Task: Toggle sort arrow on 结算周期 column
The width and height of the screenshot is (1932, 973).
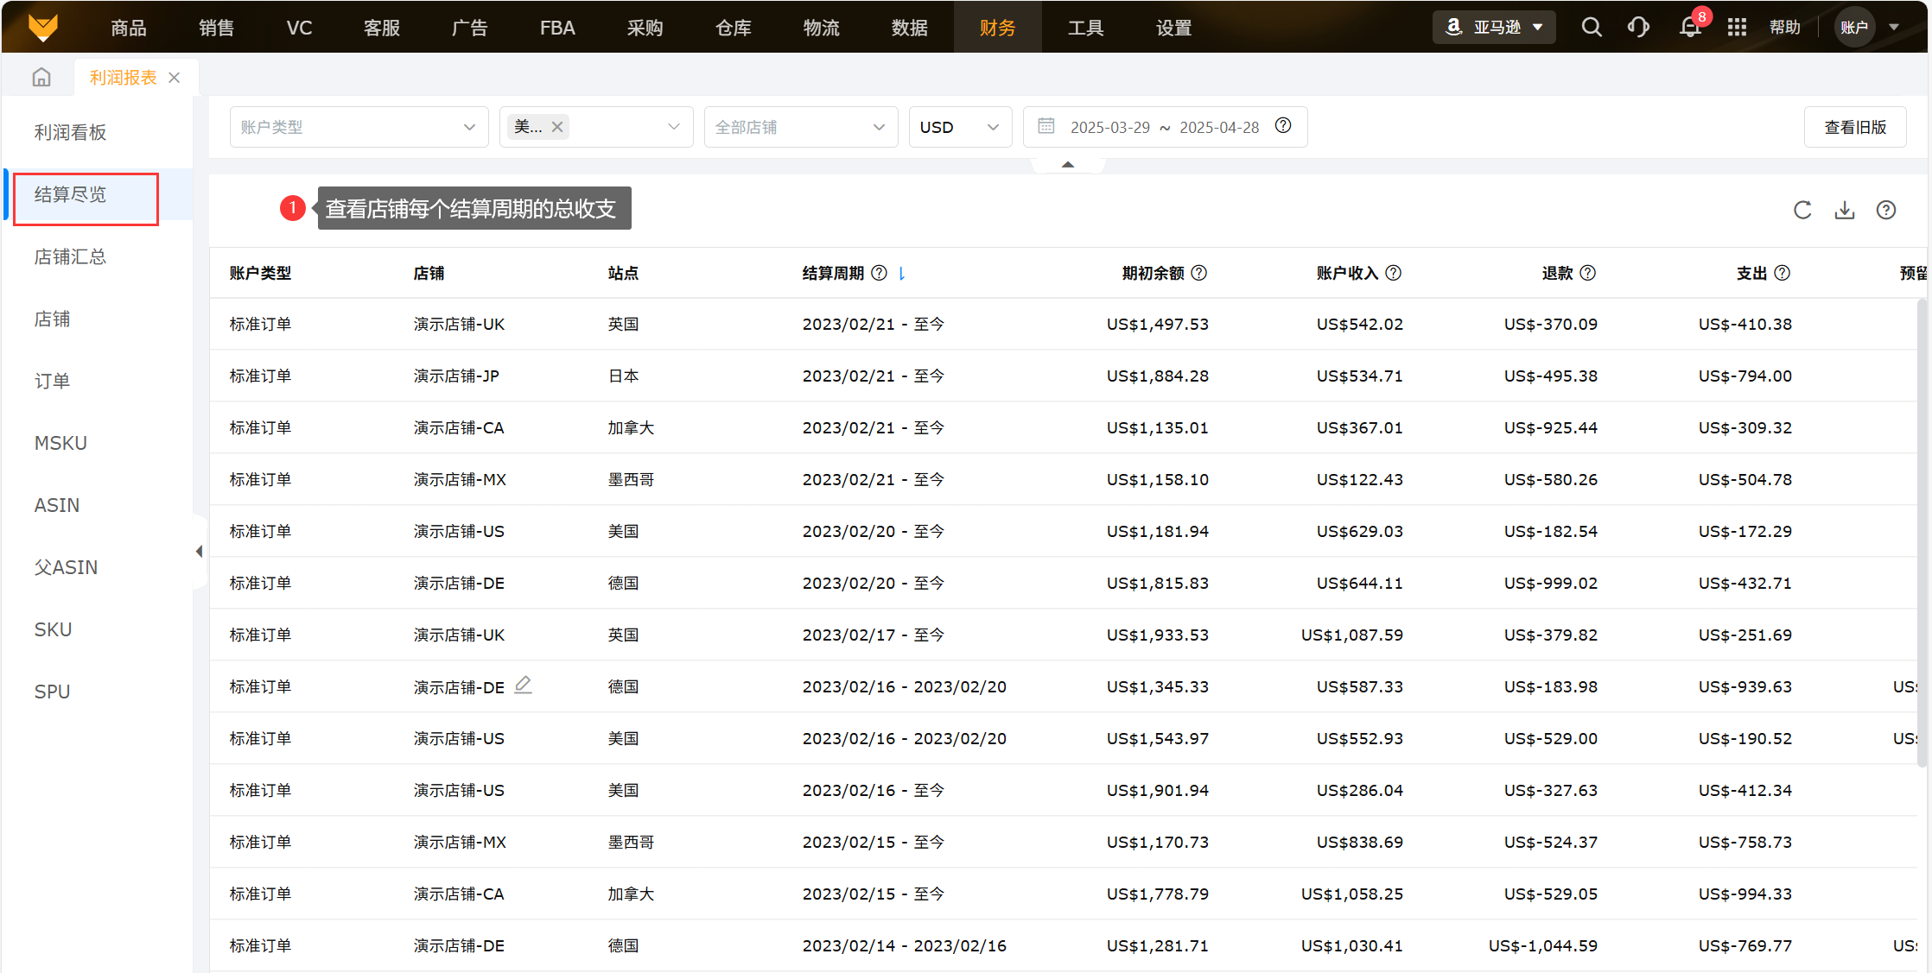Action: pos(902,273)
